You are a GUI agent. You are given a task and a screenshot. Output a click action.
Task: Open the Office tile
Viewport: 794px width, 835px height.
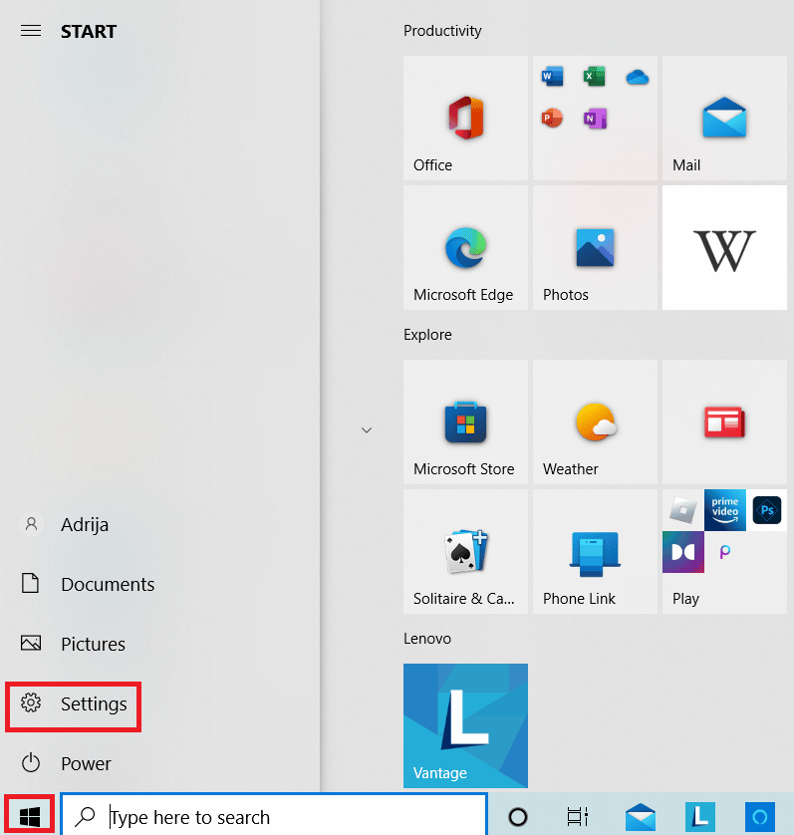465,118
